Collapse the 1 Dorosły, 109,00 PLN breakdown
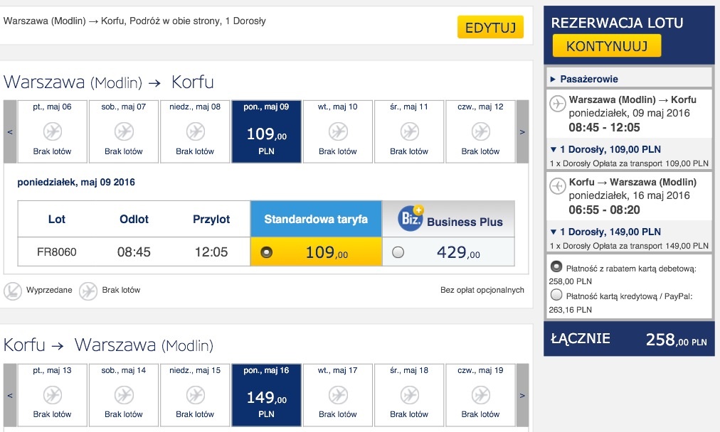This screenshot has width=720, height=432. click(x=605, y=149)
